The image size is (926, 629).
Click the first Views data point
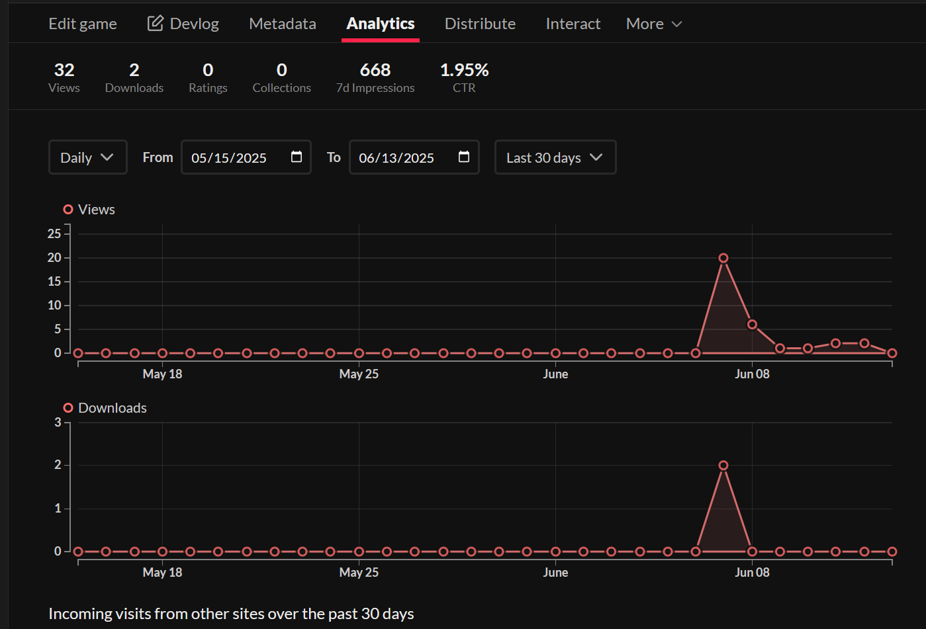tap(78, 353)
